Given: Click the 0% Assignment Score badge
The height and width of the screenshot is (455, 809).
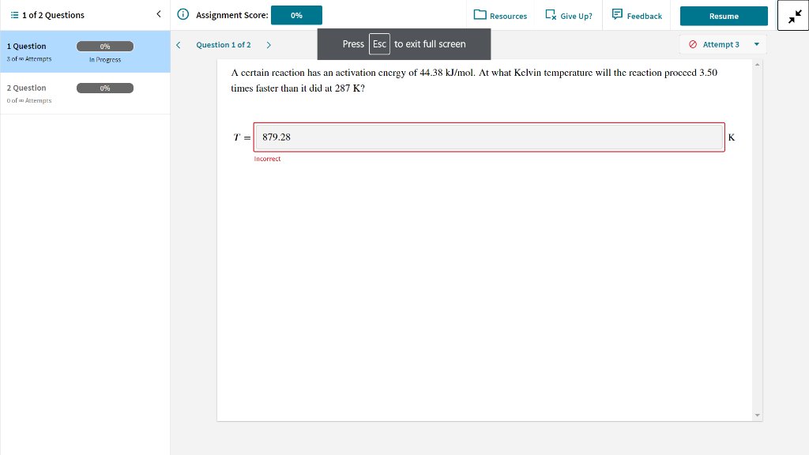Looking at the screenshot, I should 296,14.
